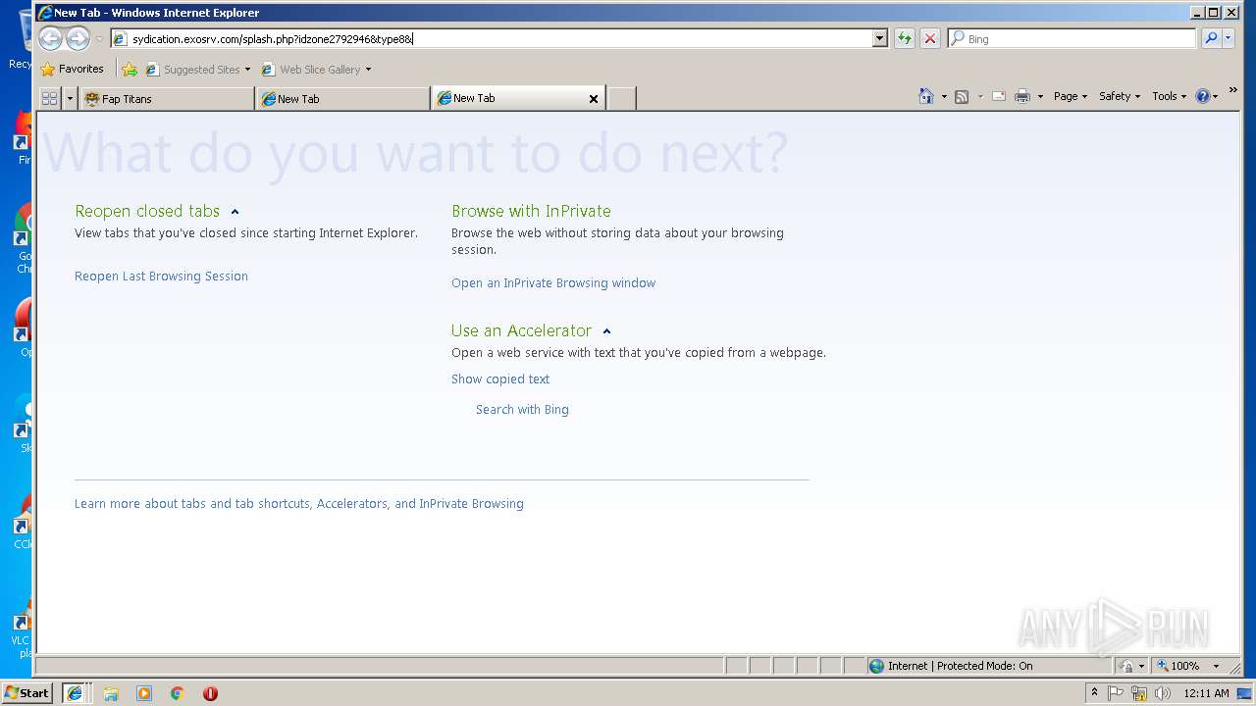This screenshot has height=706, width=1256.
Task: Open Windows Explorer folder taskbar icon
Action: [x=111, y=693]
